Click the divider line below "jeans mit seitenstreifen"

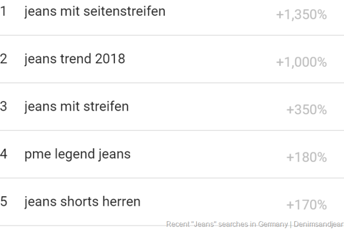click(x=172, y=35)
